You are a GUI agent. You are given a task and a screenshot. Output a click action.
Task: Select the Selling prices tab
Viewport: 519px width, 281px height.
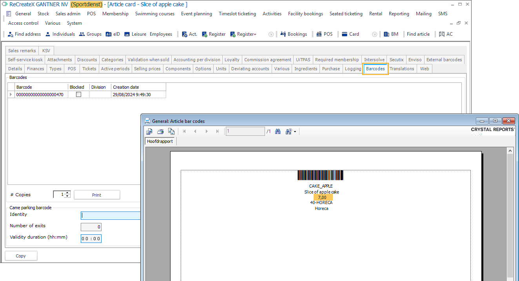point(147,69)
